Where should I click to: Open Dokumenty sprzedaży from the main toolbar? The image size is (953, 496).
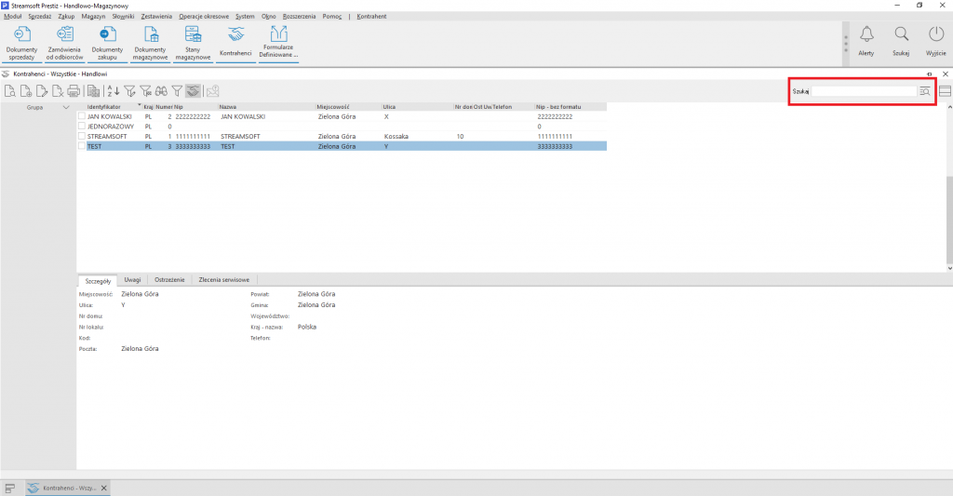click(22, 43)
